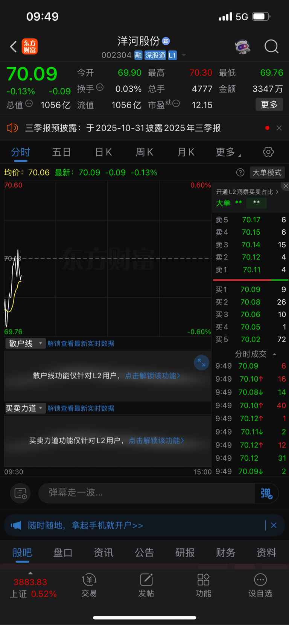
Task: Tap the 深股通 badge
Action: tap(155, 55)
